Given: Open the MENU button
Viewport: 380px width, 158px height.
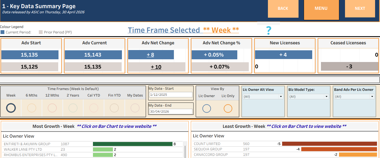Looking at the screenshot, I should (321, 10).
